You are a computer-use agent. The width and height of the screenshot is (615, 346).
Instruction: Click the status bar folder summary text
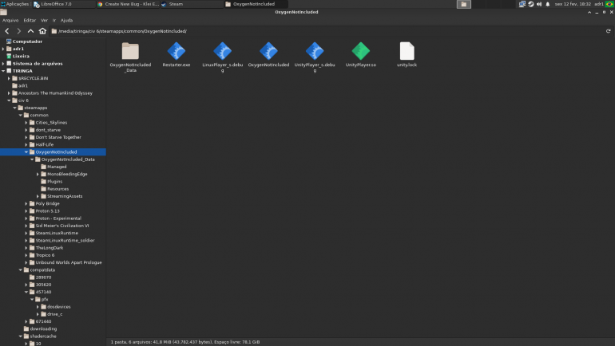coord(185,342)
